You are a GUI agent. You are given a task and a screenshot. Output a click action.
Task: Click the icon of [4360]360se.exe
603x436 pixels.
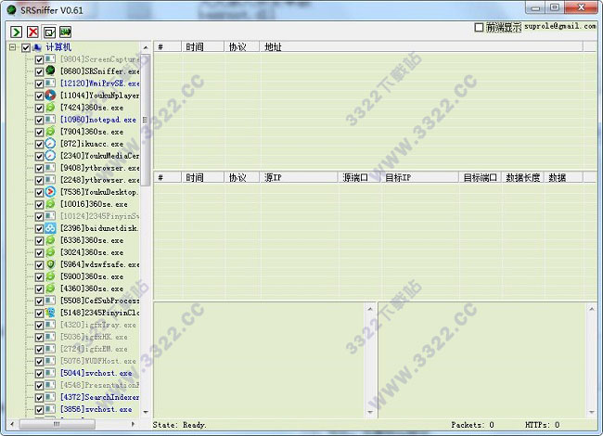pos(50,289)
